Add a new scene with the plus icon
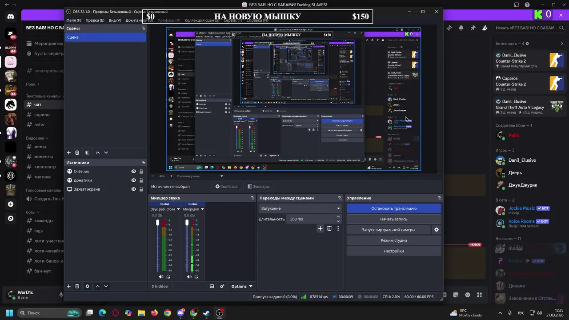 click(x=68, y=152)
